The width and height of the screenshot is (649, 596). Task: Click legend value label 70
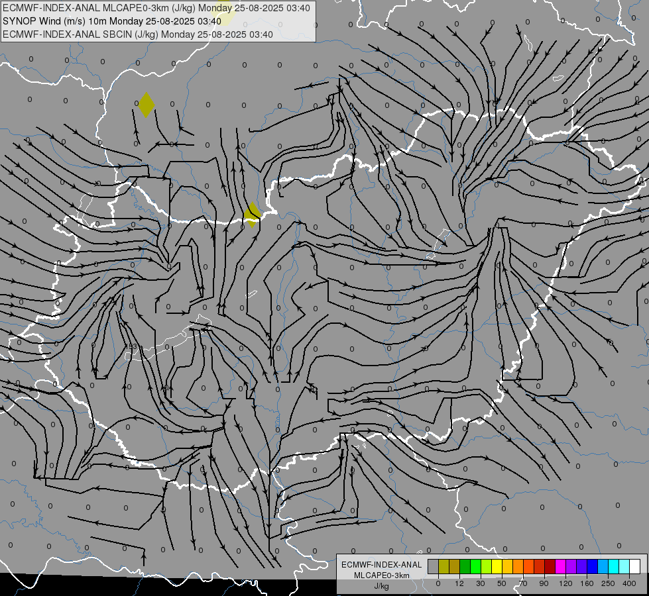coord(523,583)
